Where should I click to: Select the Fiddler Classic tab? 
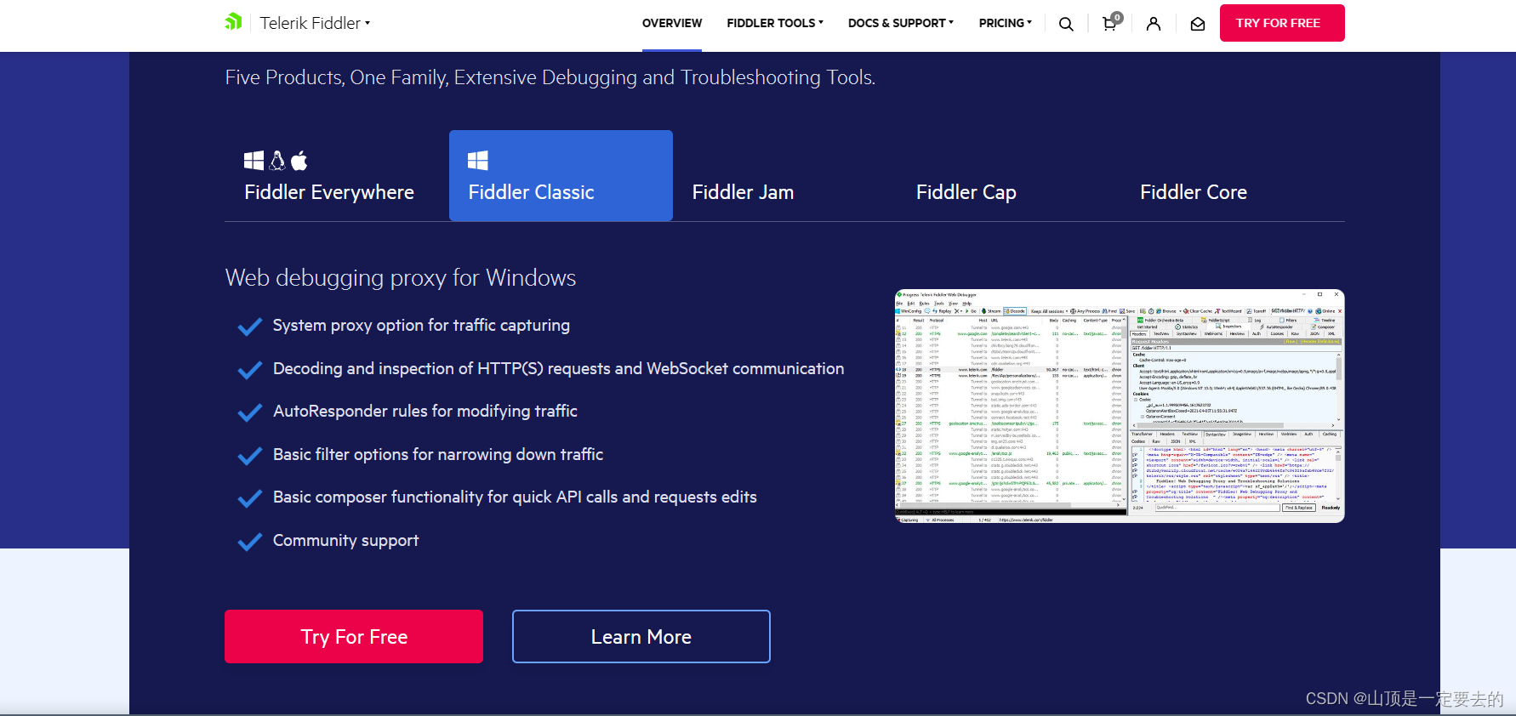click(x=561, y=176)
